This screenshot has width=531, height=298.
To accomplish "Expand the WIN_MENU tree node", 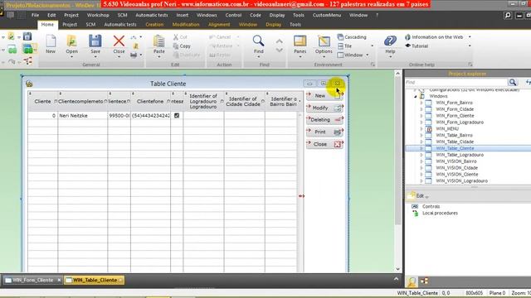I will click(x=421, y=129).
